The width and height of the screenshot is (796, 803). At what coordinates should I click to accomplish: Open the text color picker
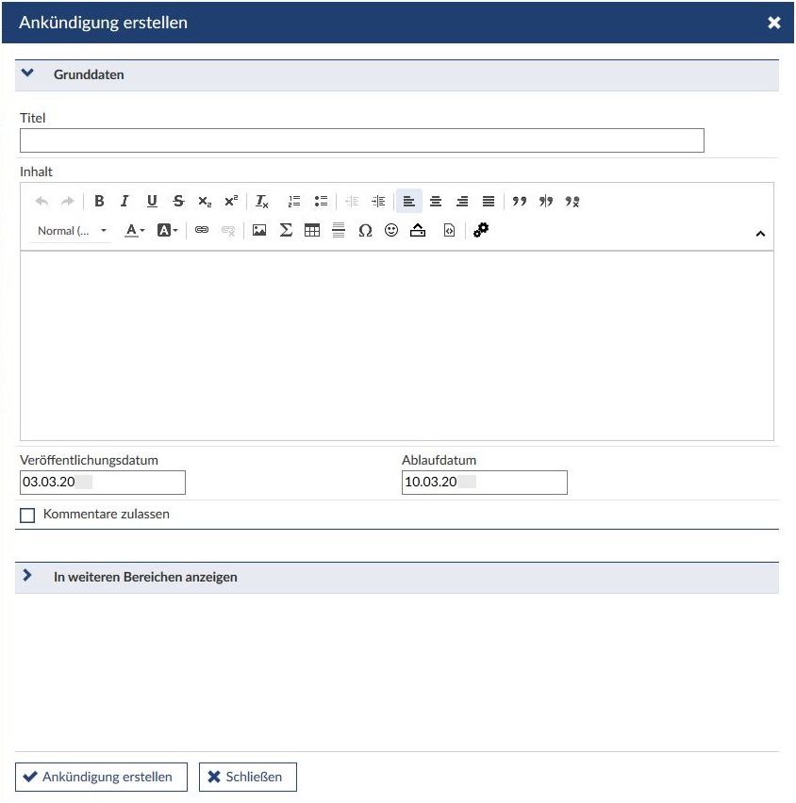[x=135, y=230]
